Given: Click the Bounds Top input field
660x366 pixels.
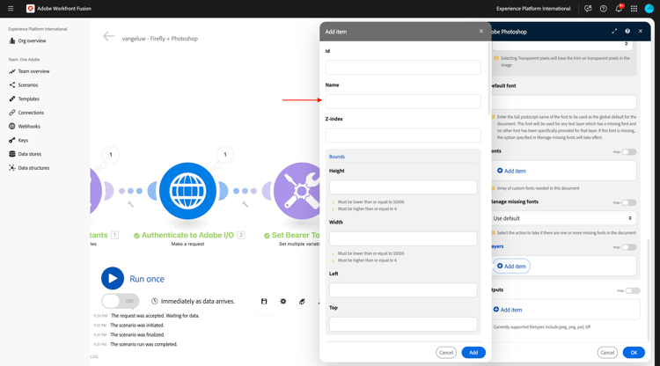Looking at the screenshot, I should click(x=403, y=324).
